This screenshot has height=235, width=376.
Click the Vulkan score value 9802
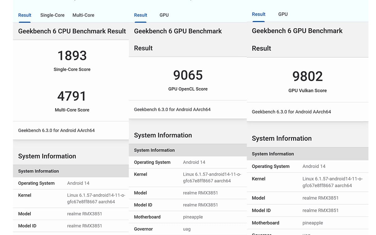click(x=307, y=76)
